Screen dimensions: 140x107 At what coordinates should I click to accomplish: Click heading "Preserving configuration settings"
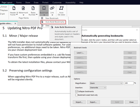coord(31,70)
